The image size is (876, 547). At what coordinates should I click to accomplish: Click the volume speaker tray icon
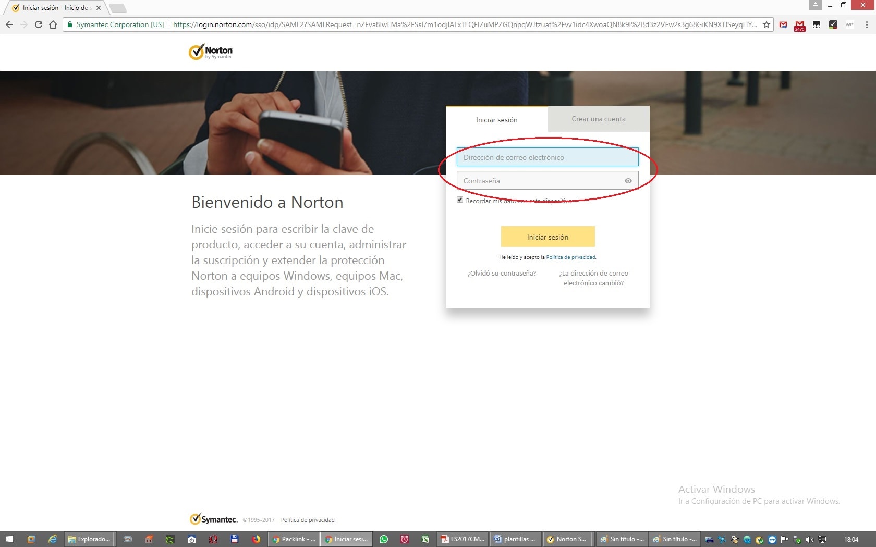[x=809, y=540]
